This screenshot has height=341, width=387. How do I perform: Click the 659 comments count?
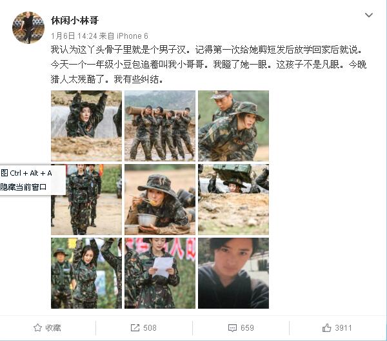(x=247, y=328)
